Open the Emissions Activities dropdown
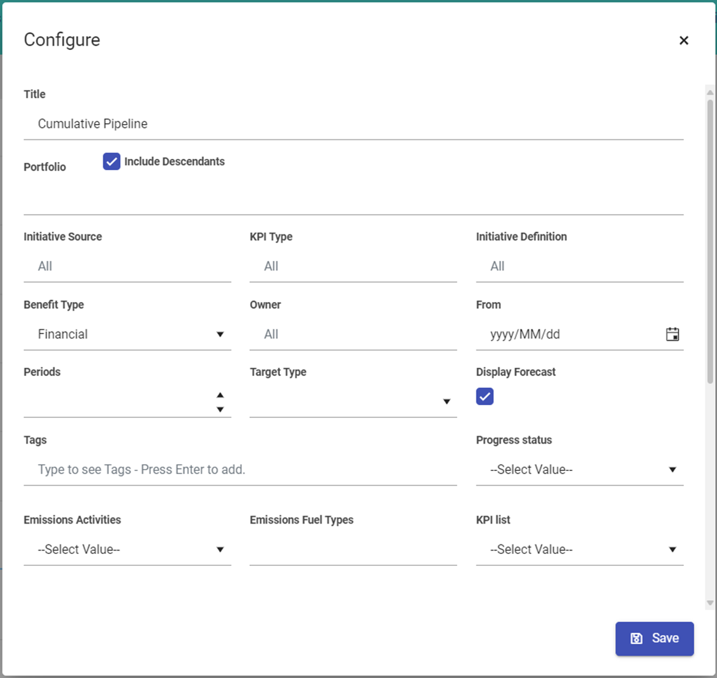The image size is (717, 678). [x=127, y=549]
